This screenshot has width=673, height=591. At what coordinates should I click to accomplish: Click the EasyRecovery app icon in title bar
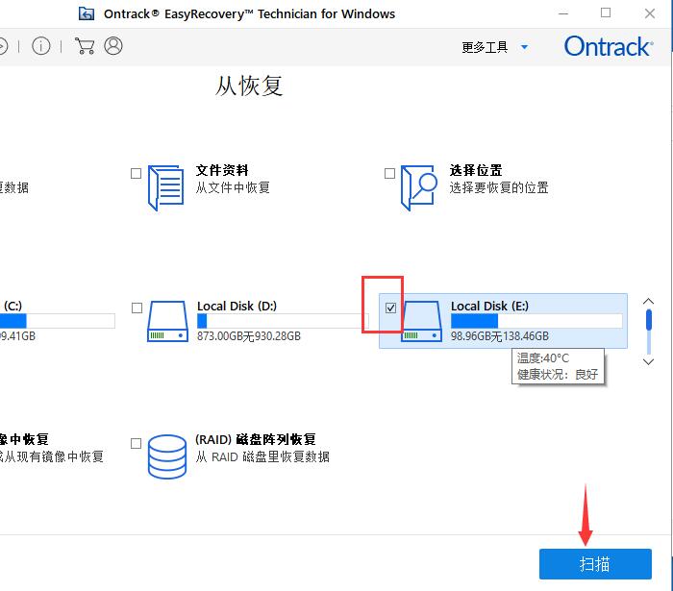pos(87,13)
